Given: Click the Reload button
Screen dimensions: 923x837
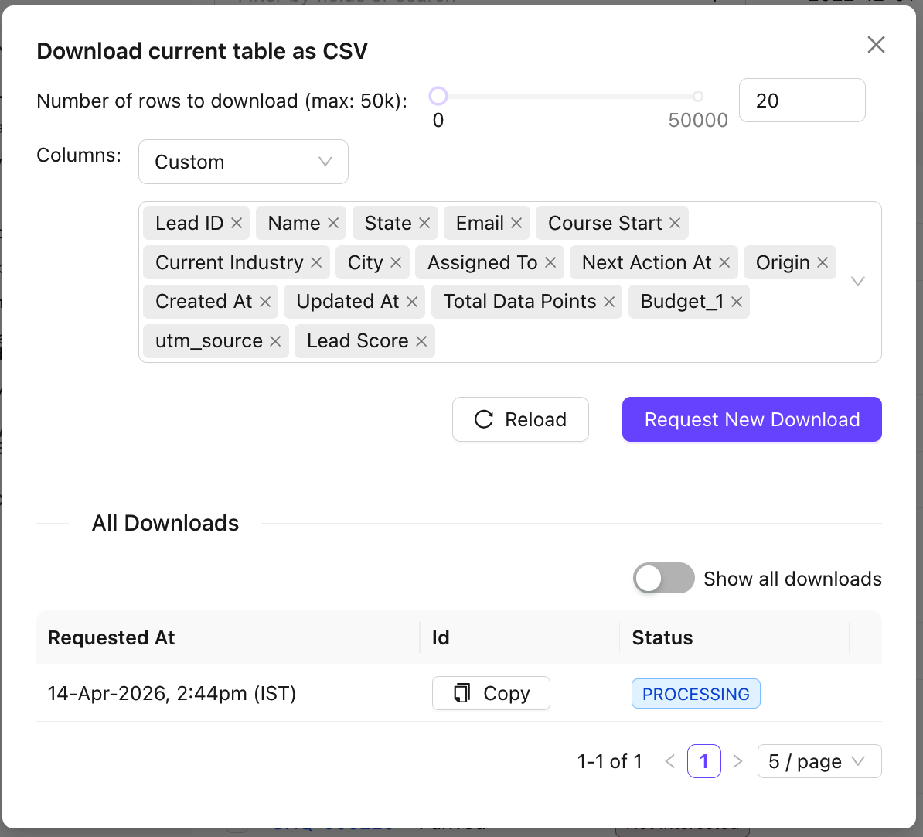Looking at the screenshot, I should pyautogui.click(x=520, y=419).
